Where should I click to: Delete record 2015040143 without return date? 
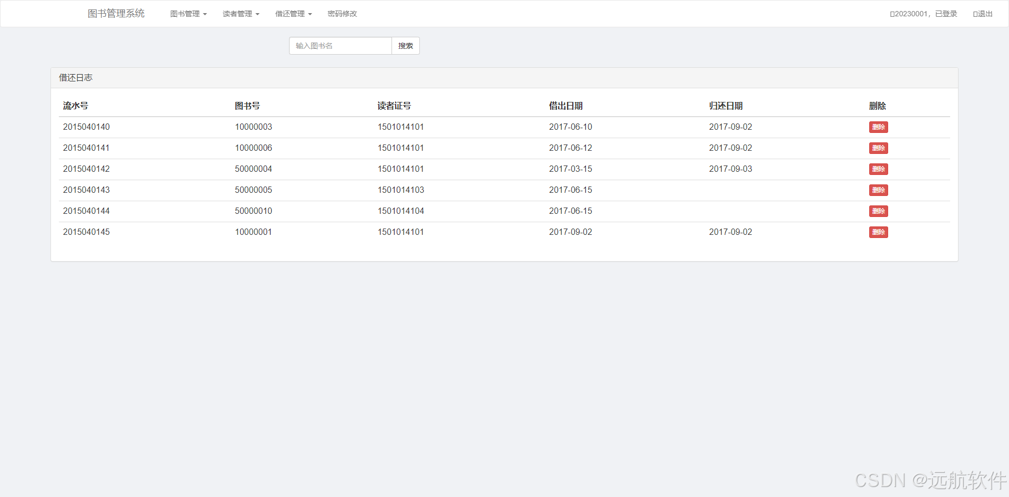click(878, 190)
